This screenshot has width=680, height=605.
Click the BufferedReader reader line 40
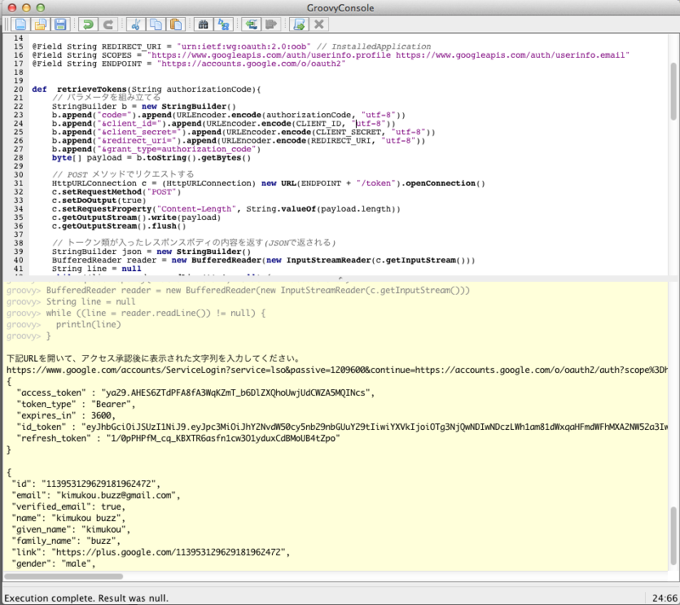tap(263, 261)
